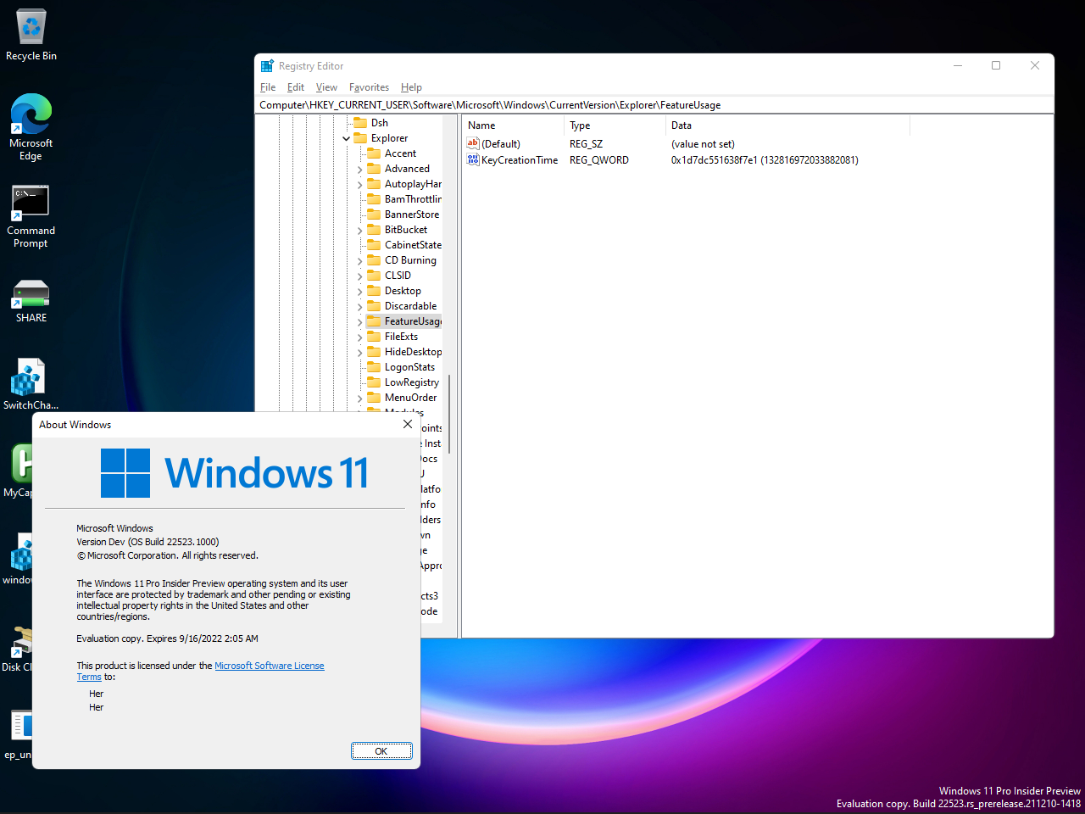Expand the Discardable key node

[359, 307]
